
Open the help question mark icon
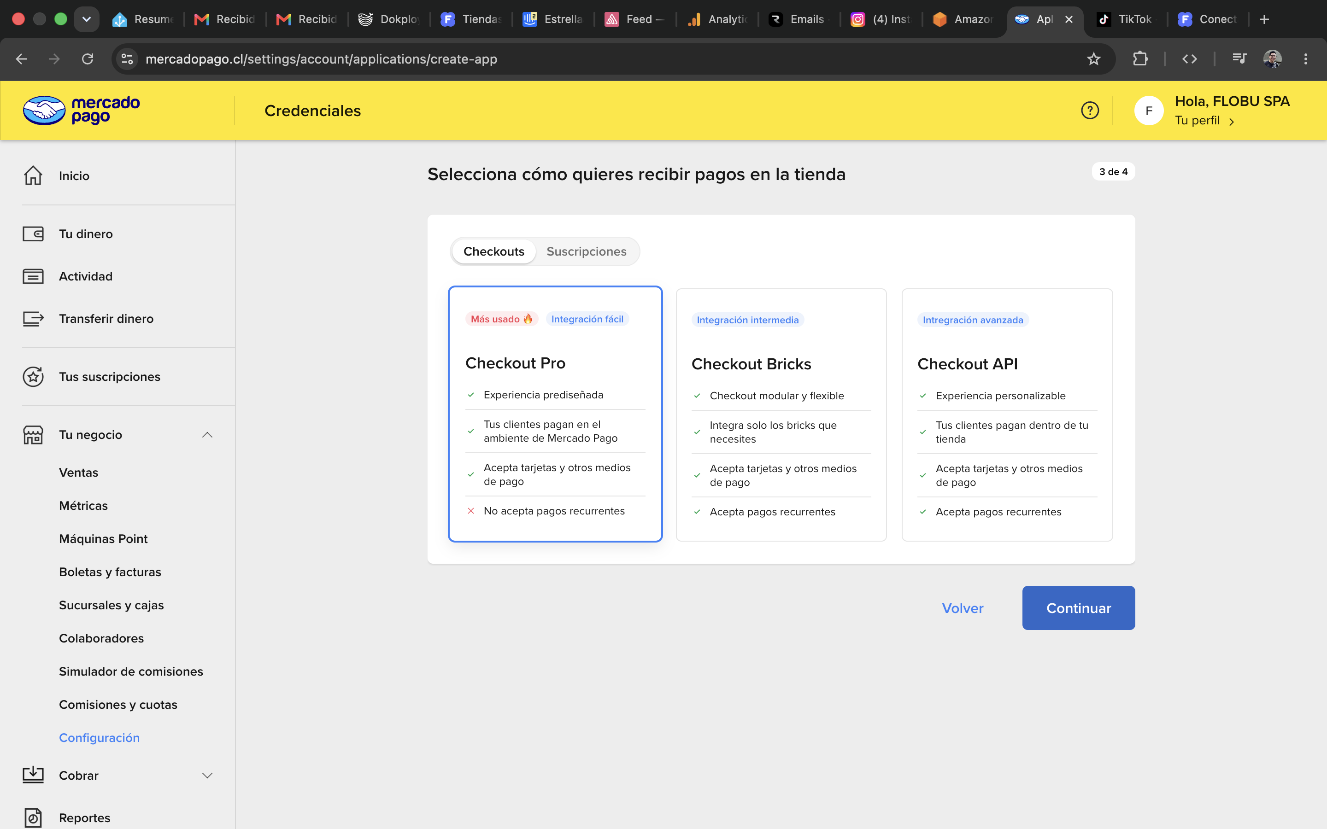point(1090,110)
